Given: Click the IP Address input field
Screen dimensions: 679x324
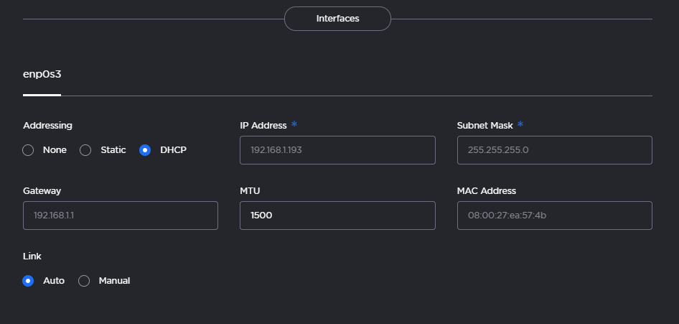Looking at the screenshot, I should coord(337,150).
